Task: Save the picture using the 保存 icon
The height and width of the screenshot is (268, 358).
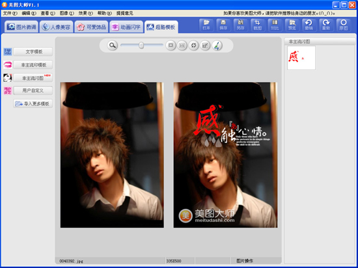Action: 223,25
